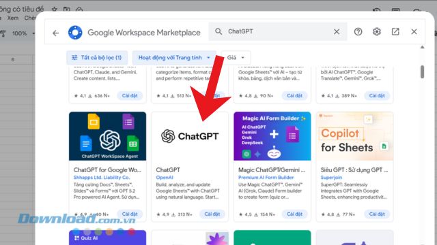Edit the ChatGPT search field
This screenshot has height=245, width=437.
pos(278,32)
